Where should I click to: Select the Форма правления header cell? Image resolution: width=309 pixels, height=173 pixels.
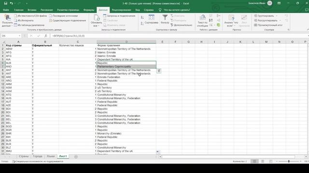[x=126, y=45]
